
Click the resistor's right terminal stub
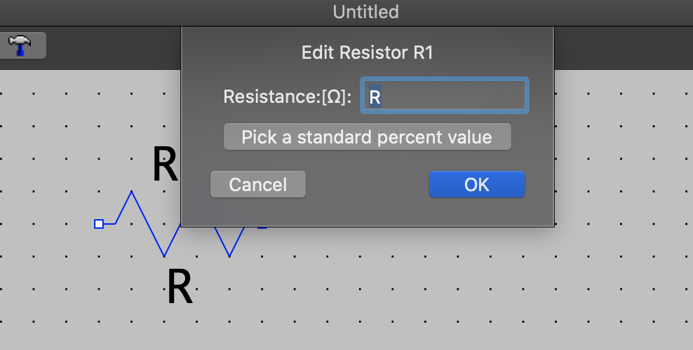click(x=262, y=227)
